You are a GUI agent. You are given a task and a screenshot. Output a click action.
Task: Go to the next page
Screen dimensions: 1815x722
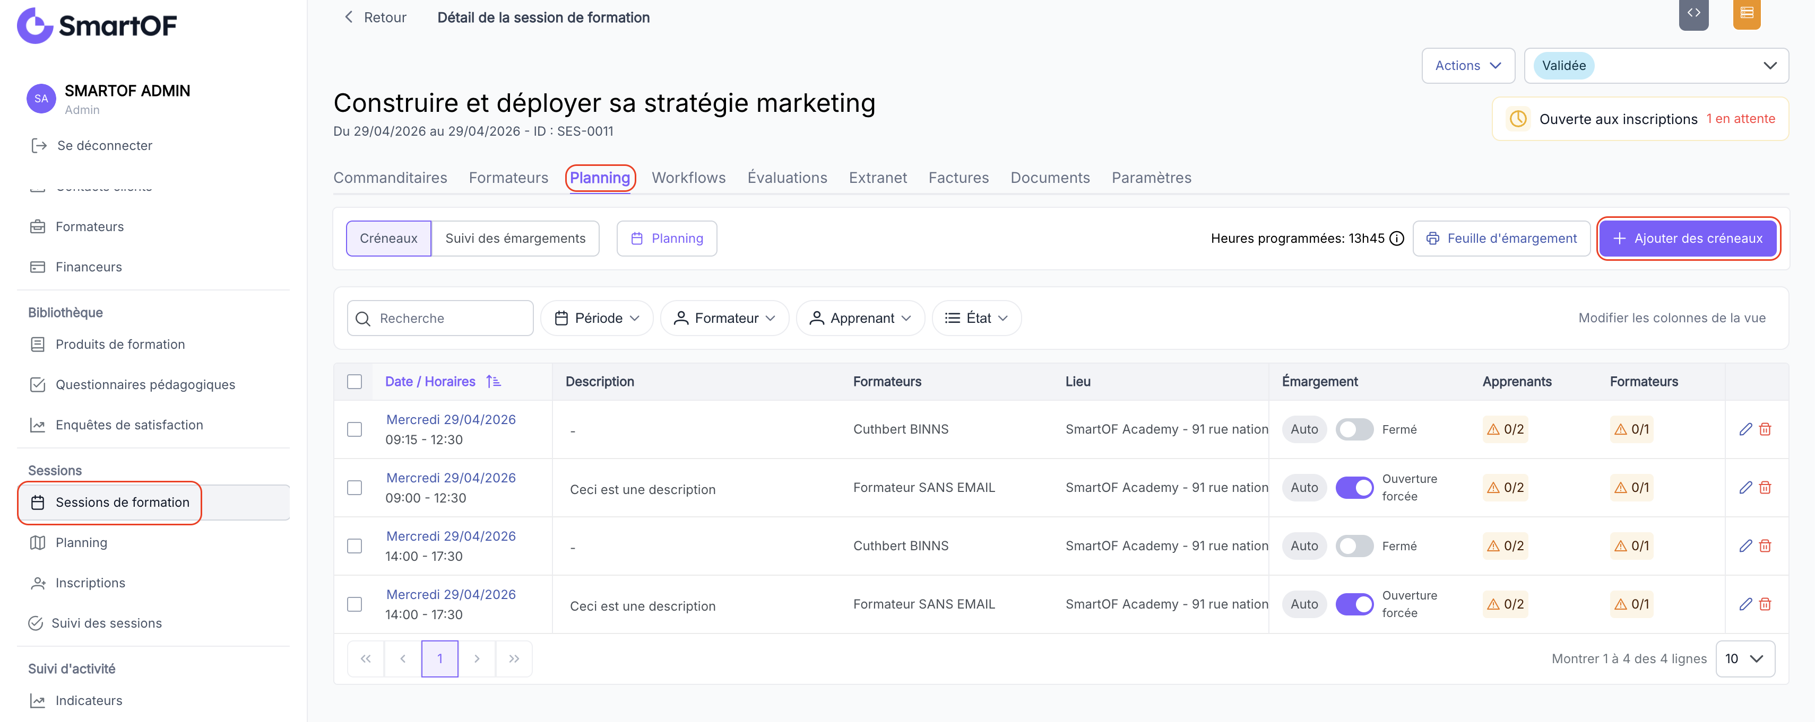tap(477, 659)
